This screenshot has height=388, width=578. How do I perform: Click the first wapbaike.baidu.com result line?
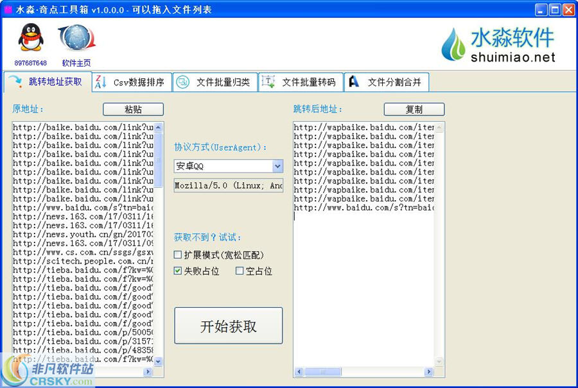click(x=364, y=128)
